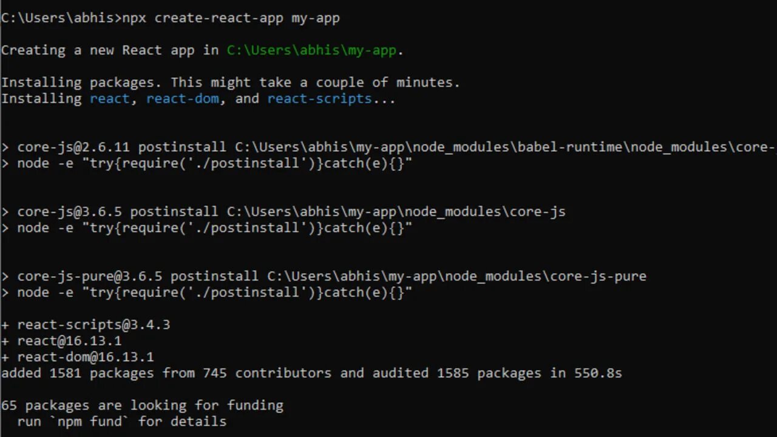Click the 'Creating a new React app in' text

click(110, 50)
